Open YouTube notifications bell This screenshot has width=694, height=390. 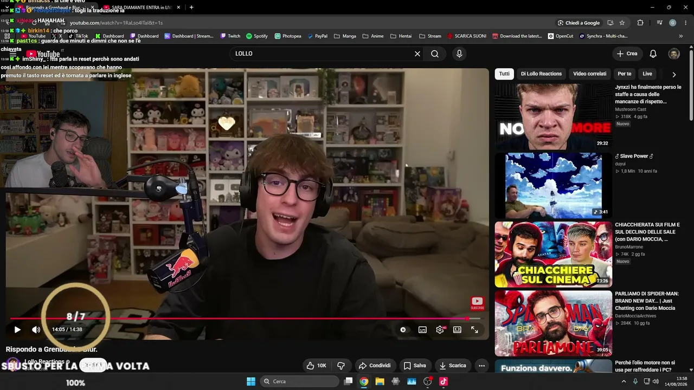pyautogui.click(x=653, y=54)
